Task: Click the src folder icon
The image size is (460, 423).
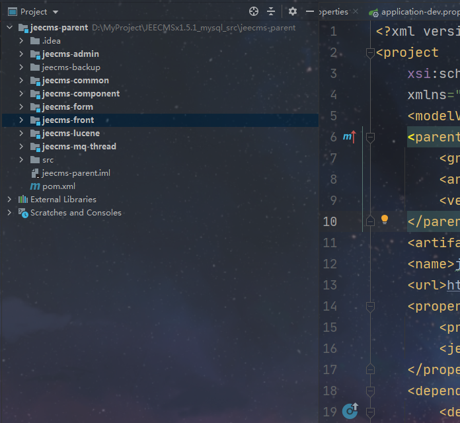Action: coord(35,160)
